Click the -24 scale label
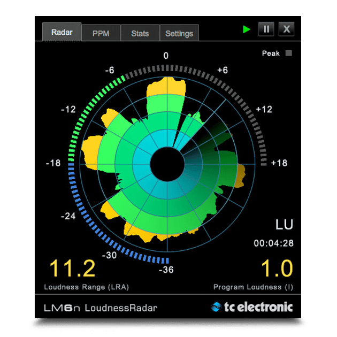This screenshot has width=337, height=337. tap(68, 216)
